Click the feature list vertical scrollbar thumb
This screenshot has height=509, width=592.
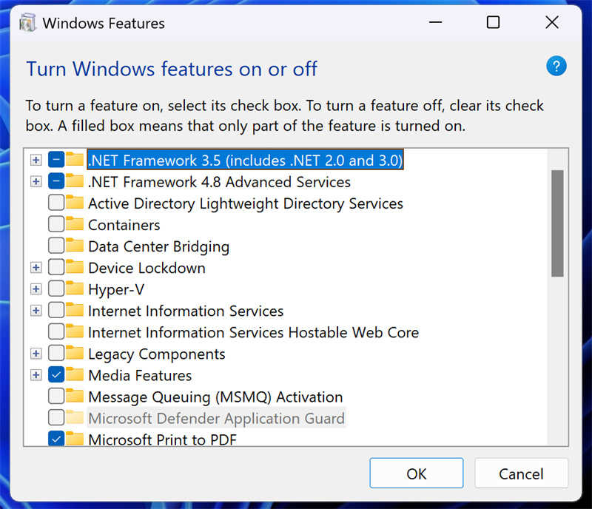point(557,223)
